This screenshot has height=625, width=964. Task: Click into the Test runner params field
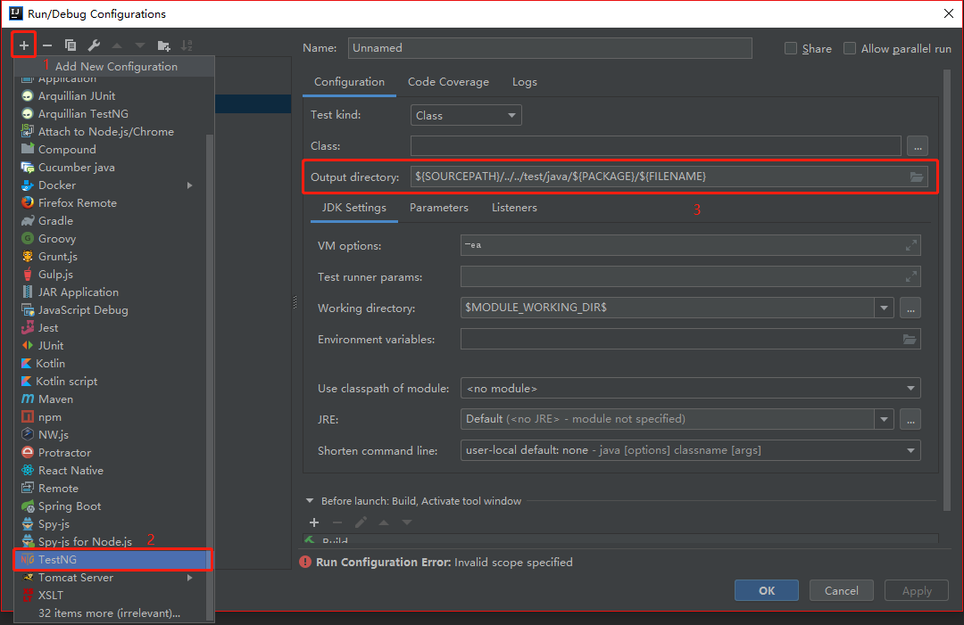pos(690,276)
